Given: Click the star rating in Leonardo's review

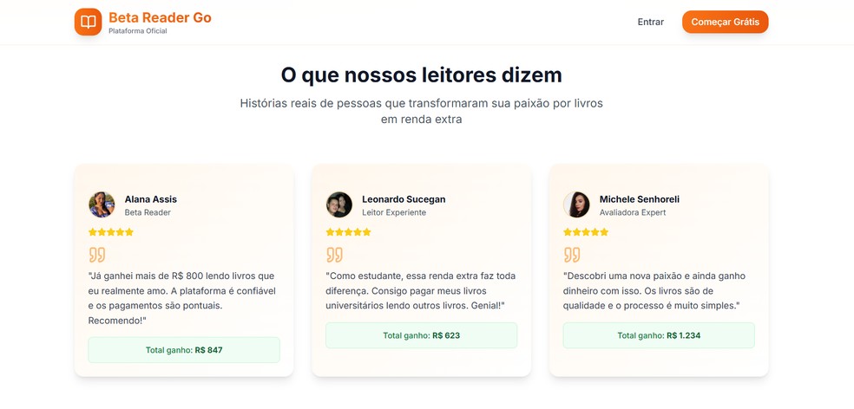Looking at the screenshot, I should pyautogui.click(x=348, y=232).
